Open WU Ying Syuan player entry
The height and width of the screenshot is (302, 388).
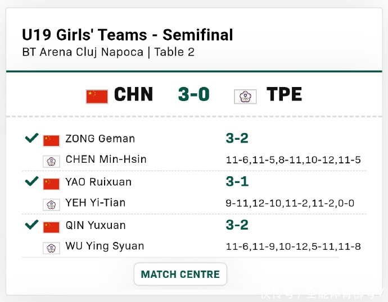pos(105,246)
